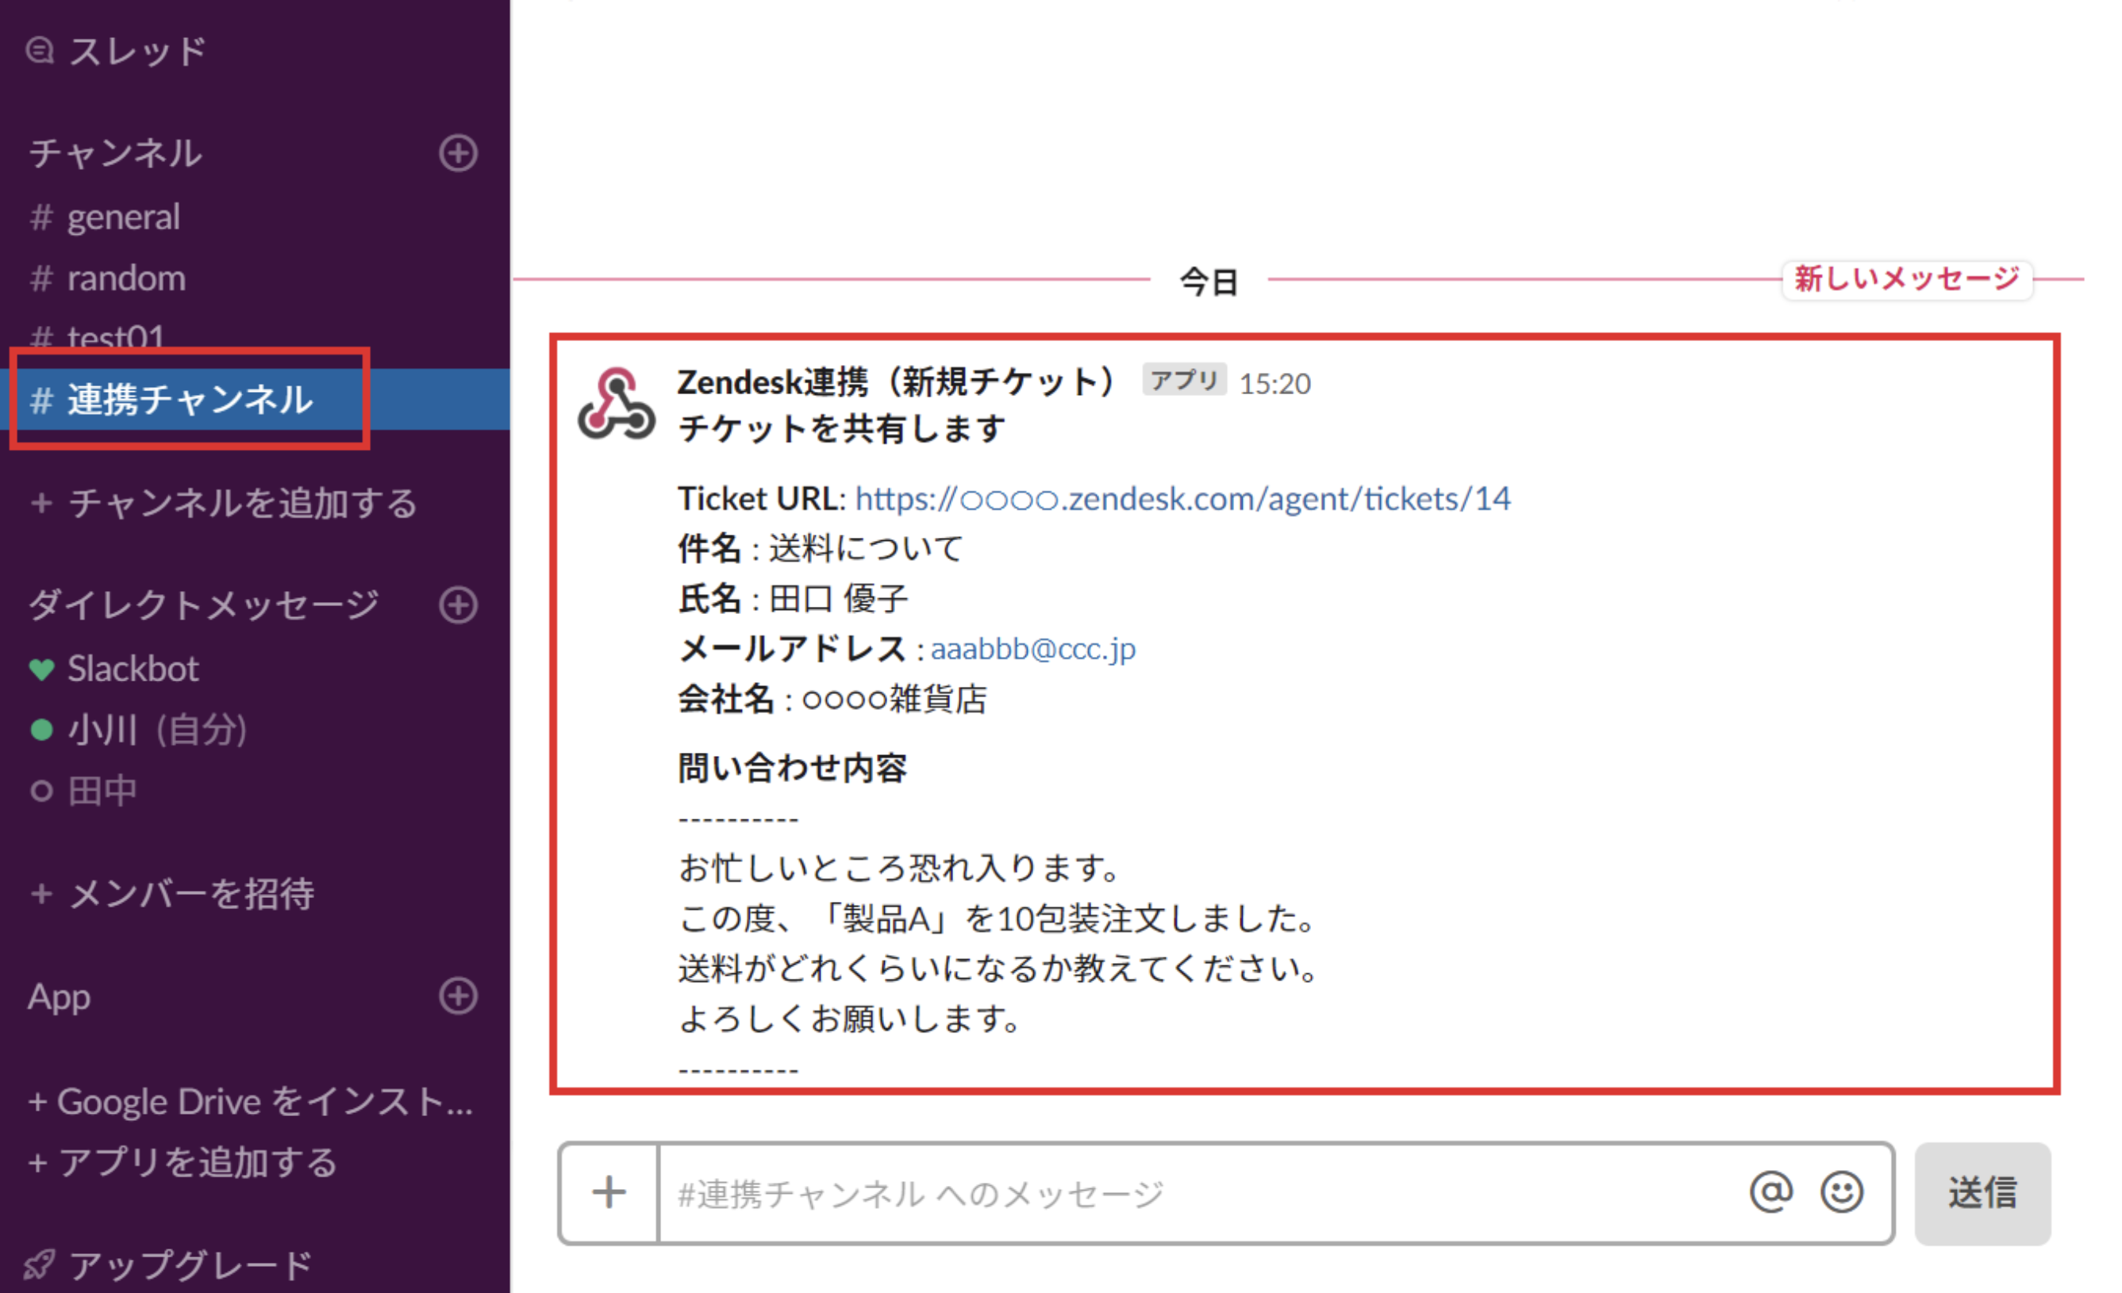This screenshot has height=1293, width=2122.
Task: Click the お忙しいところ恐れ入ります line
Action: tap(898, 868)
